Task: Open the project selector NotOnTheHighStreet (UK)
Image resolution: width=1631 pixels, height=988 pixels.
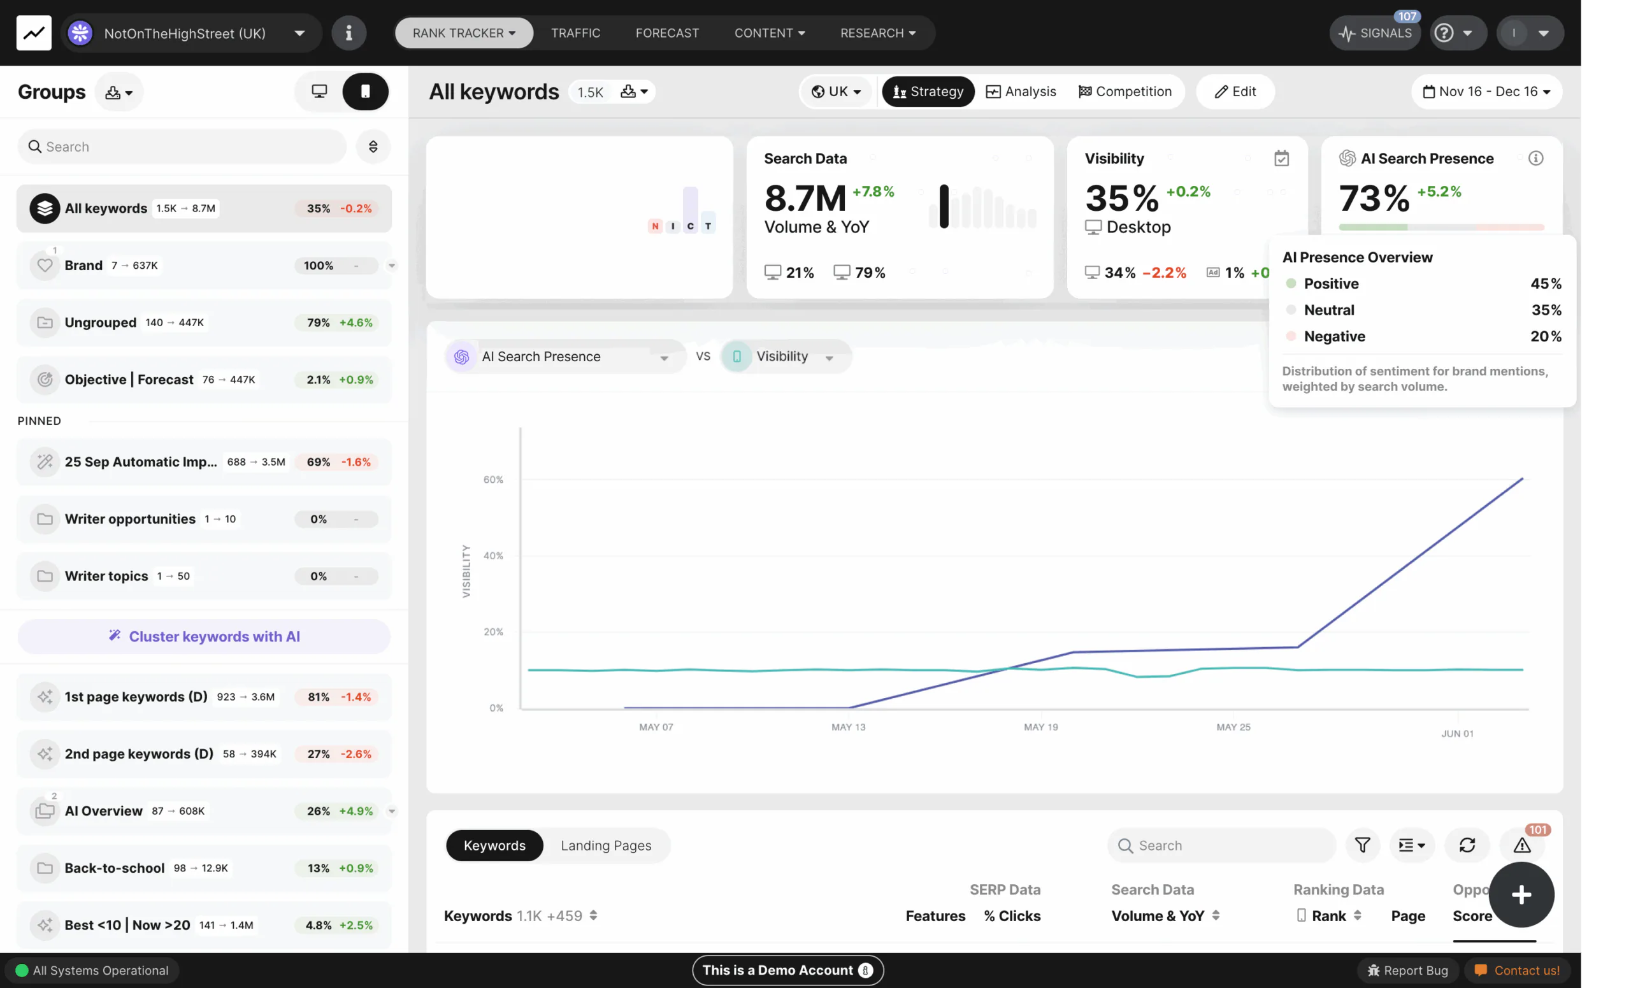Action: 190,33
